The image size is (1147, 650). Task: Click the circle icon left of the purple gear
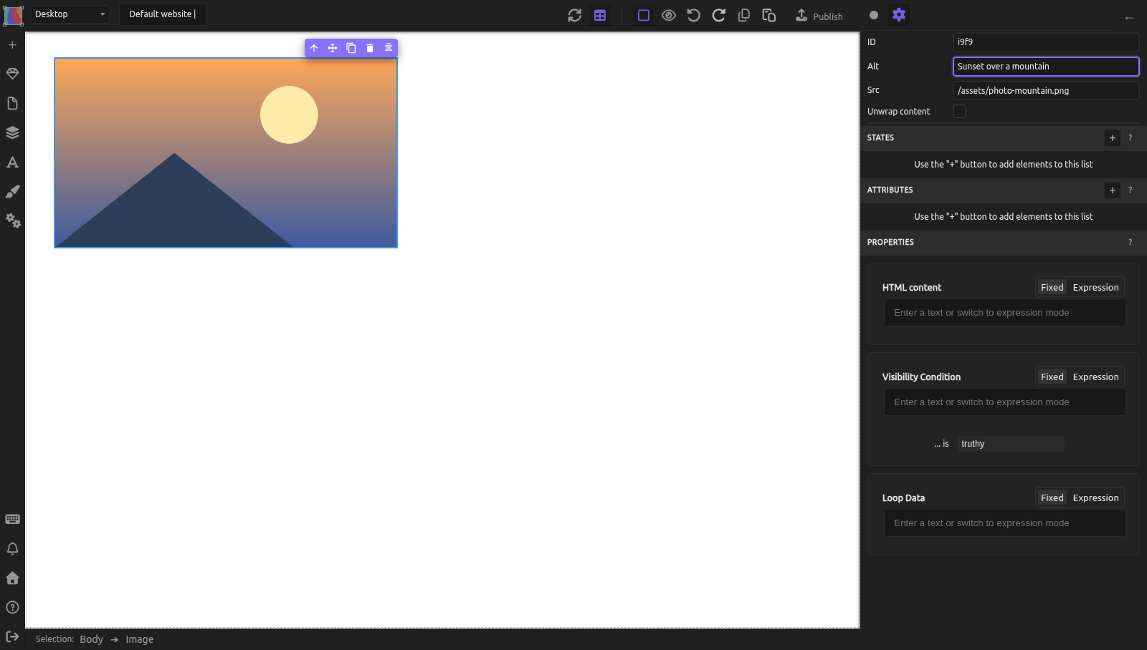tap(874, 15)
